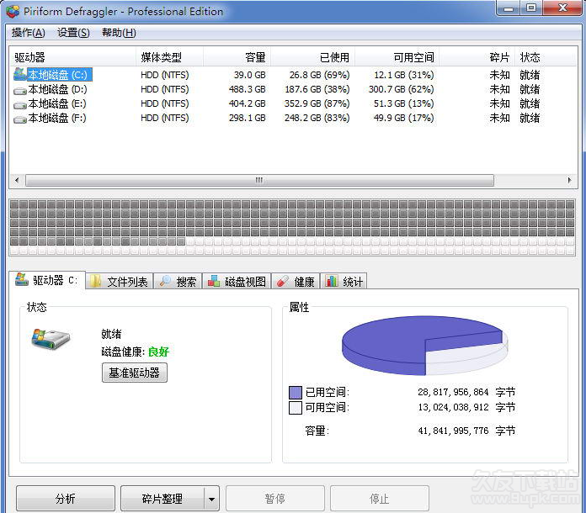Click the 分析 button
The height and width of the screenshot is (513, 586).
(x=66, y=498)
